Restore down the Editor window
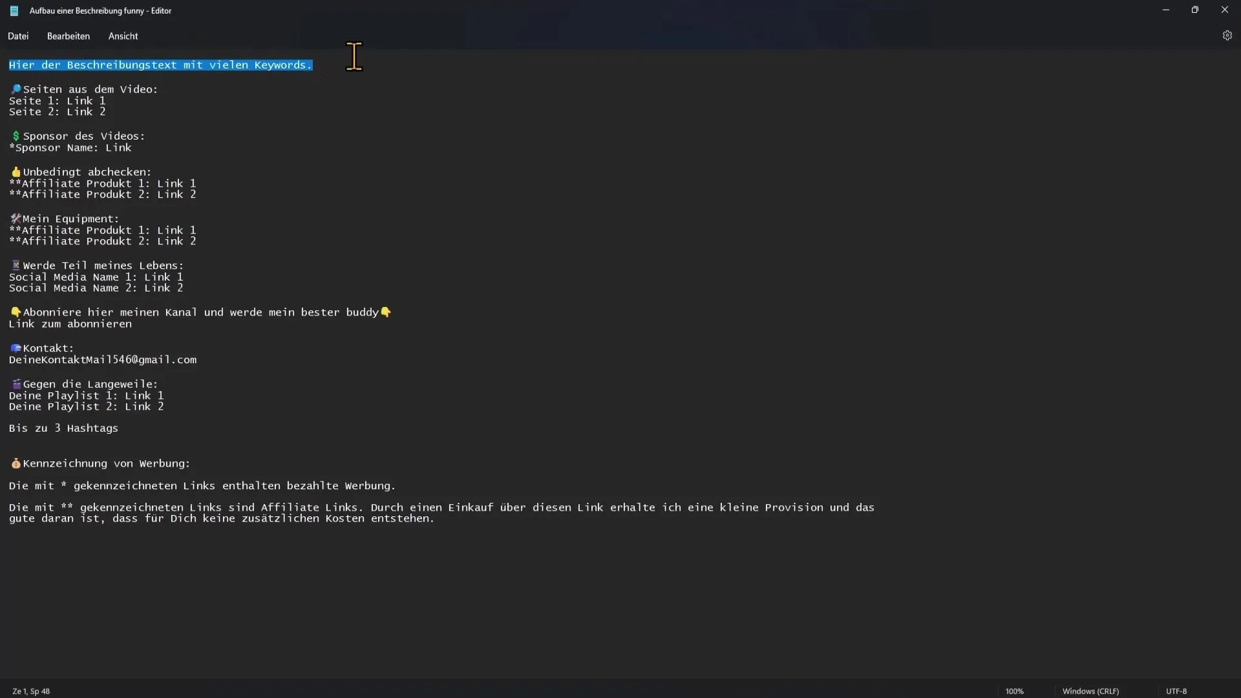The width and height of the screenshot is (1241, 698). point(1195,10)
